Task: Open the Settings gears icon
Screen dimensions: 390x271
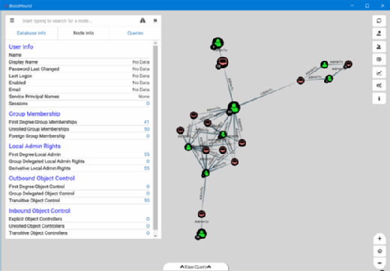Action: tap(379, 86)
